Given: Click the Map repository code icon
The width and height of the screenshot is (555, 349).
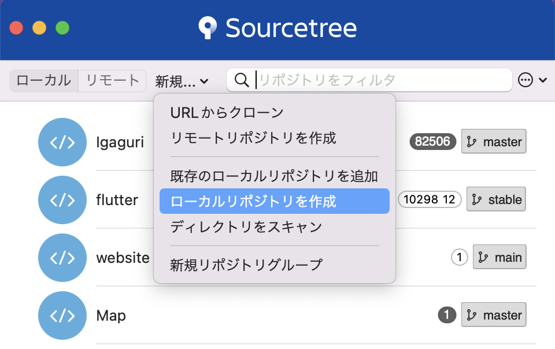Looking at the screenshot, I should pyautogui.click(x=62, y=315).
